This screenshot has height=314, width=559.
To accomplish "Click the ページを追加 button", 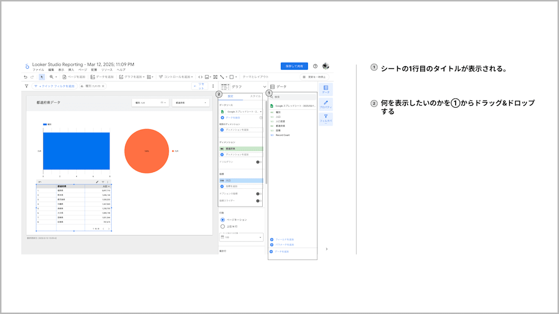I will pos(74,77).
